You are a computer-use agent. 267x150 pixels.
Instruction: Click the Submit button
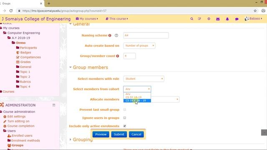(119, 134)
